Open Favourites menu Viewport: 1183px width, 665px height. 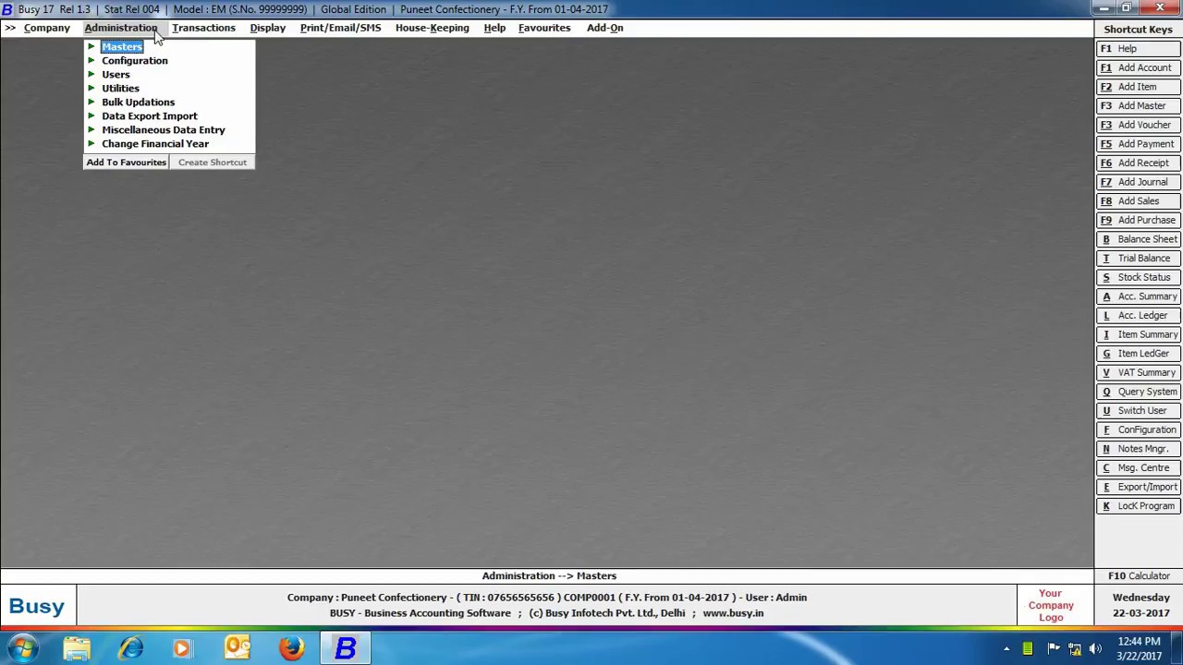pos(544,28)
